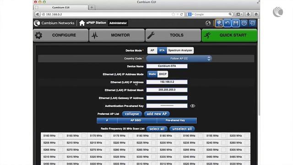
Task: Click the globe language icon
Action: tap(208, 23)
